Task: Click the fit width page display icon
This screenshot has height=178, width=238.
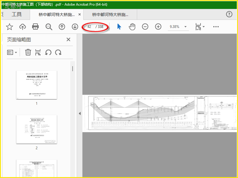Action: pyautogui.click(x=198, y=27)
